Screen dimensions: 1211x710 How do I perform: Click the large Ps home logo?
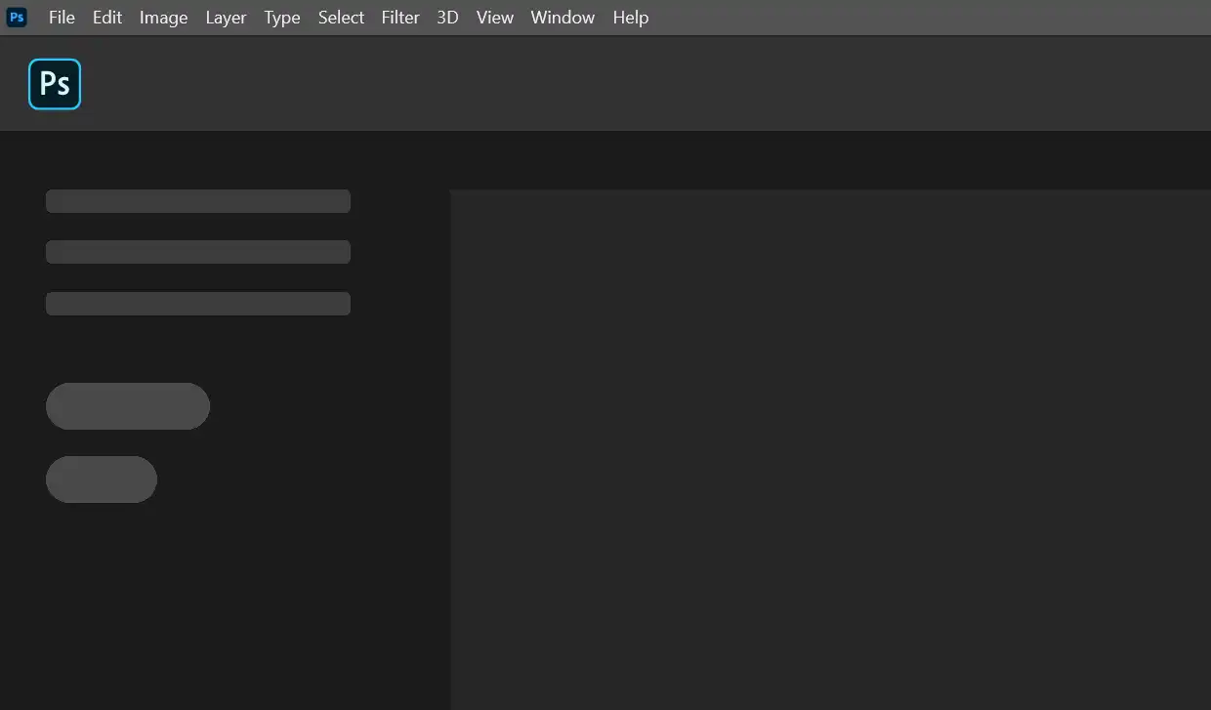pyautogui.click(x=55, y=84)
